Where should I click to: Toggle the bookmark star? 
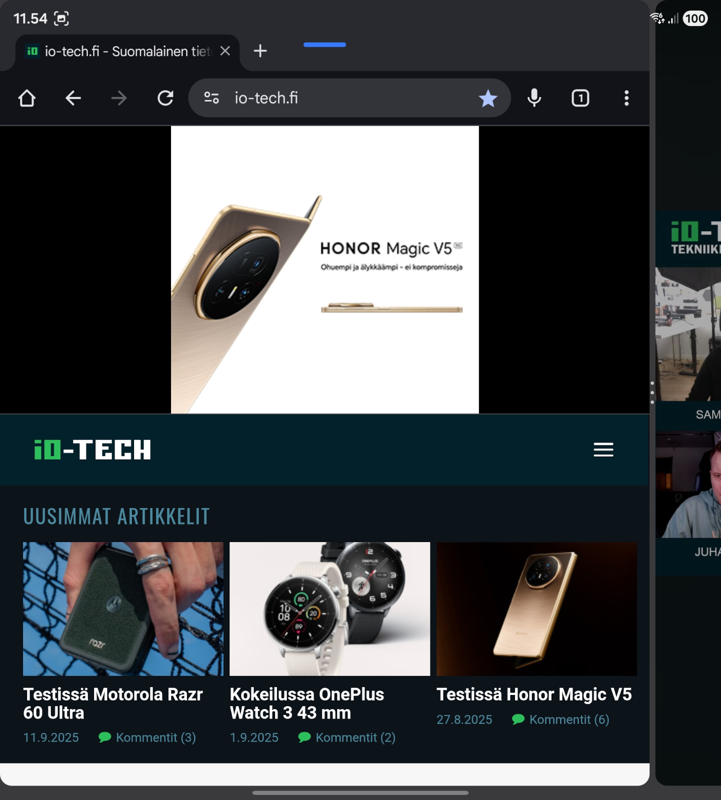pos(488,98)
